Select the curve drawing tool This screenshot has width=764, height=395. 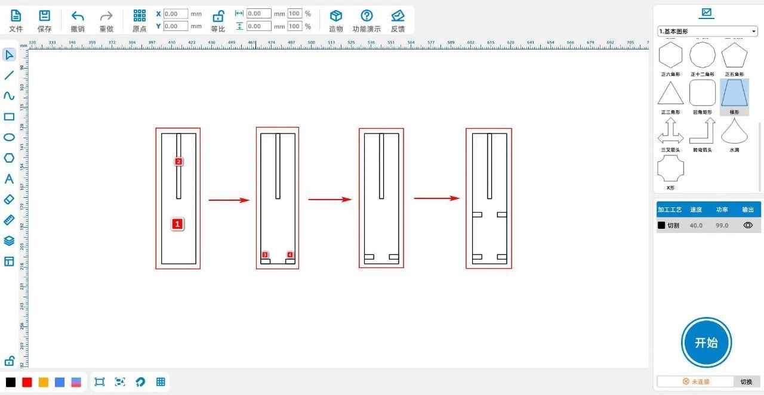(x=9, y=96)
